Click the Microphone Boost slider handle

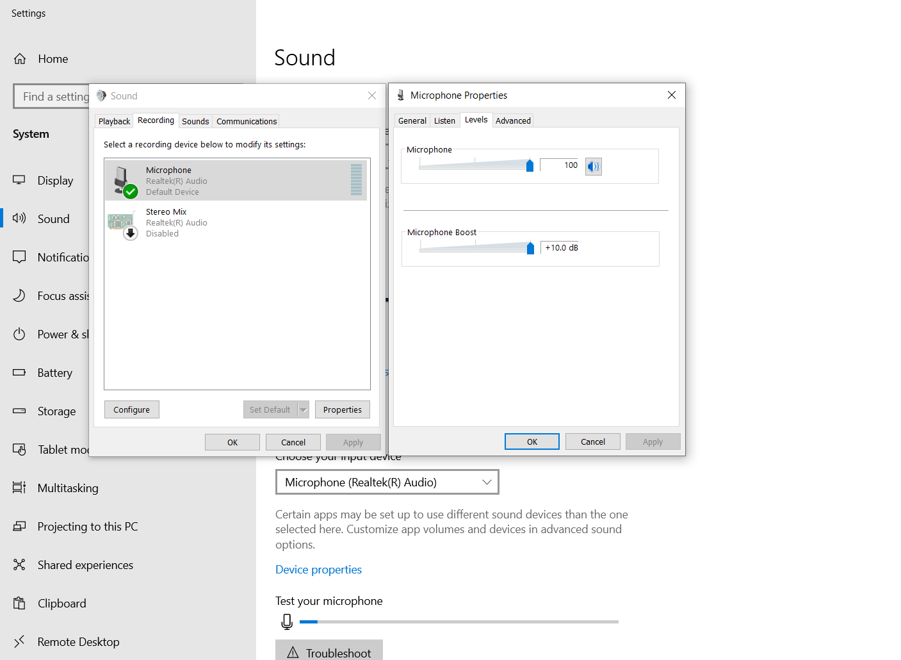530,249
